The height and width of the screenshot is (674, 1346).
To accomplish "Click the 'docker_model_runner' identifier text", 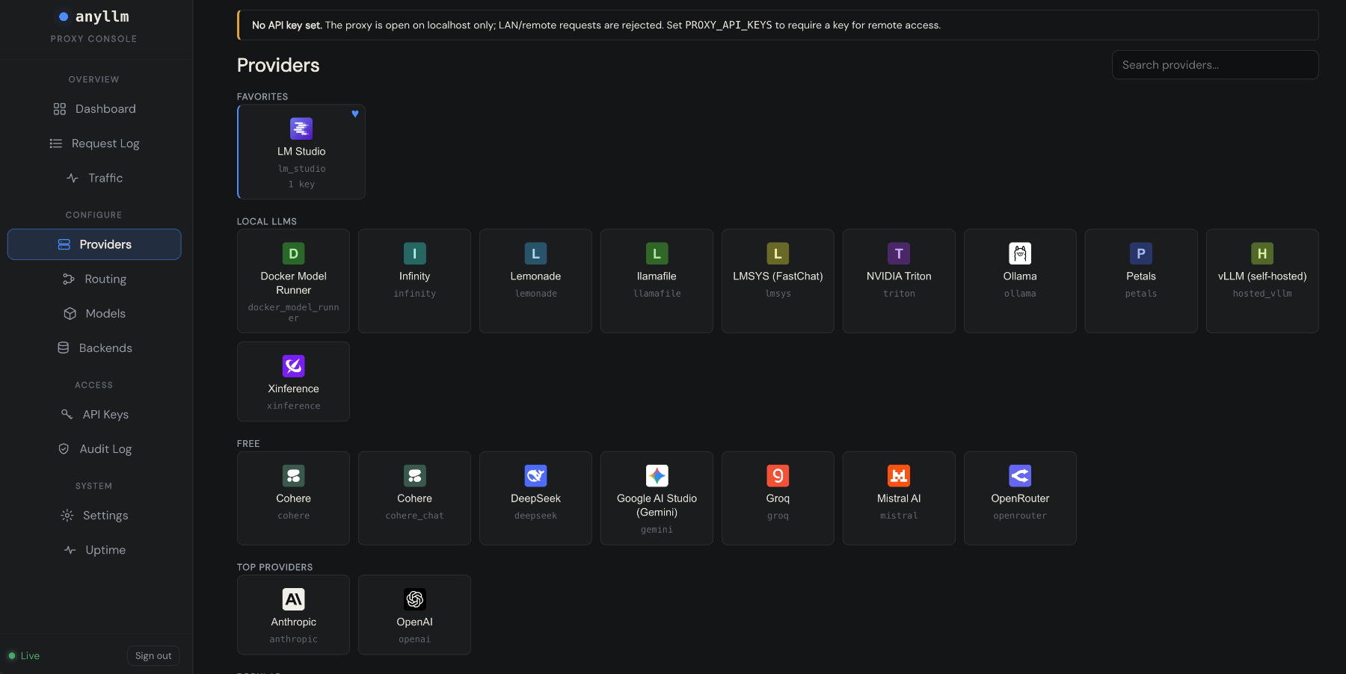I will [293, 312].
